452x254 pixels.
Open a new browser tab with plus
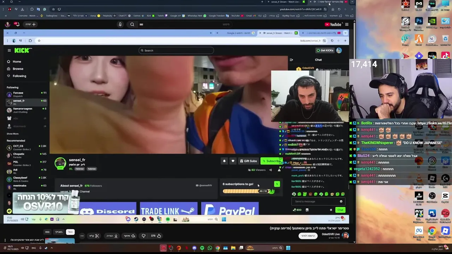262,2
